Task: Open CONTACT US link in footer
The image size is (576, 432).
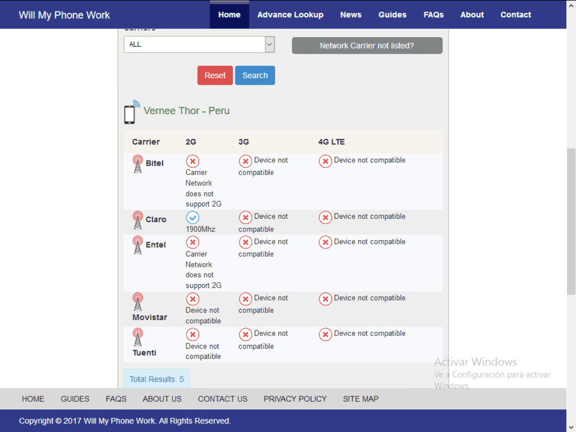Action: [223, 399]
